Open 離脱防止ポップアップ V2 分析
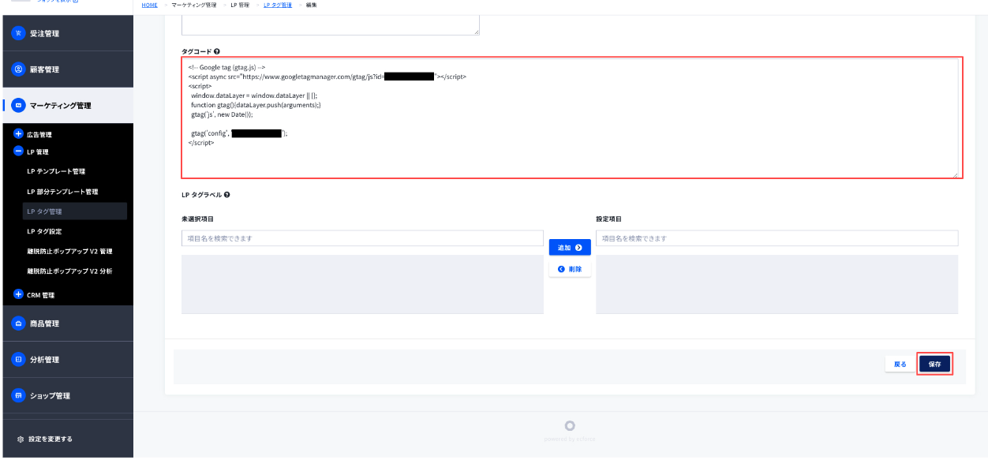 click(69, 271)
